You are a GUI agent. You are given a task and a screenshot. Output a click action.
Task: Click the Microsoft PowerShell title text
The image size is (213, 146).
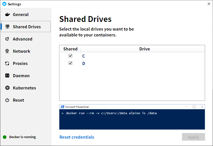click(77, 107)
